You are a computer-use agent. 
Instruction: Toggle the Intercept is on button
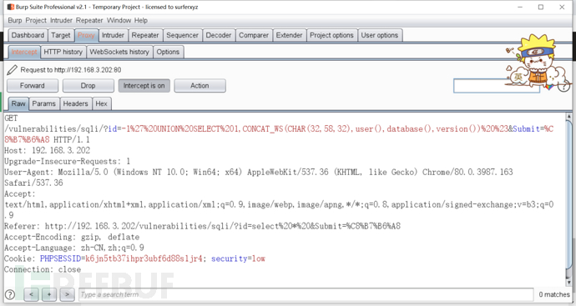[x=144, y=86]
